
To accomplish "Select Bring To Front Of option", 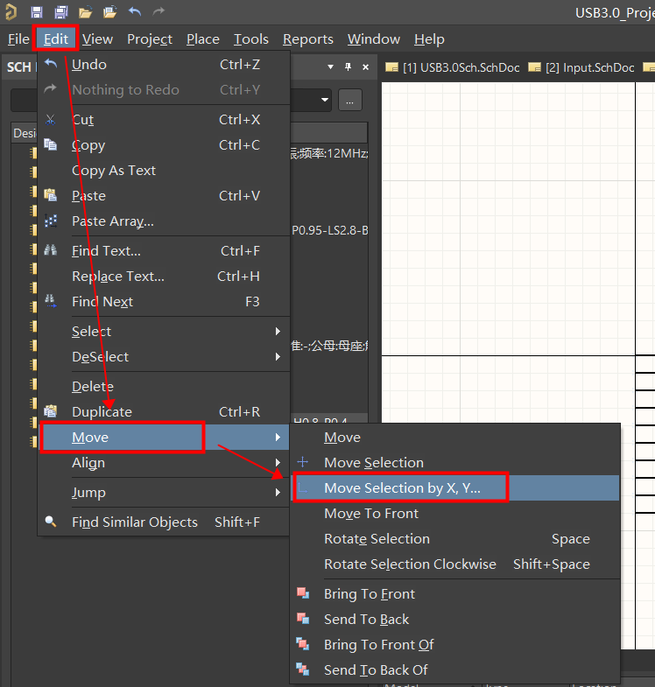I will click(378, 645).
